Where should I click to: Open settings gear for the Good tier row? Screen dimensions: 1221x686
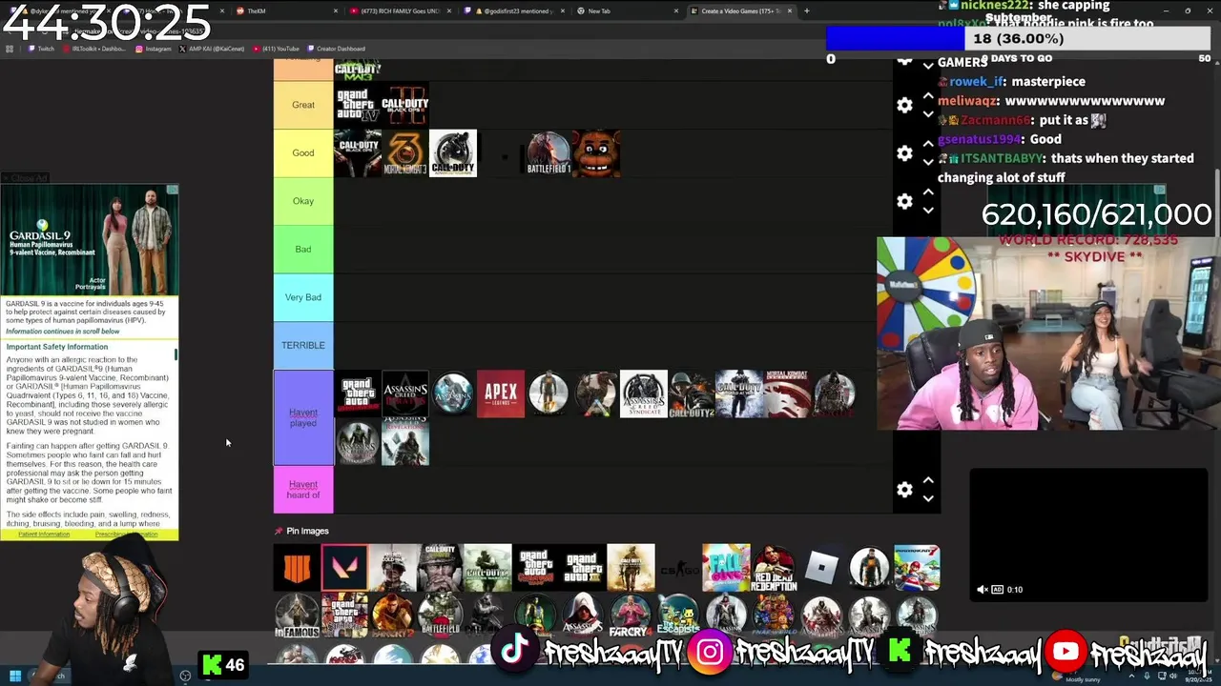coord(904,152)
